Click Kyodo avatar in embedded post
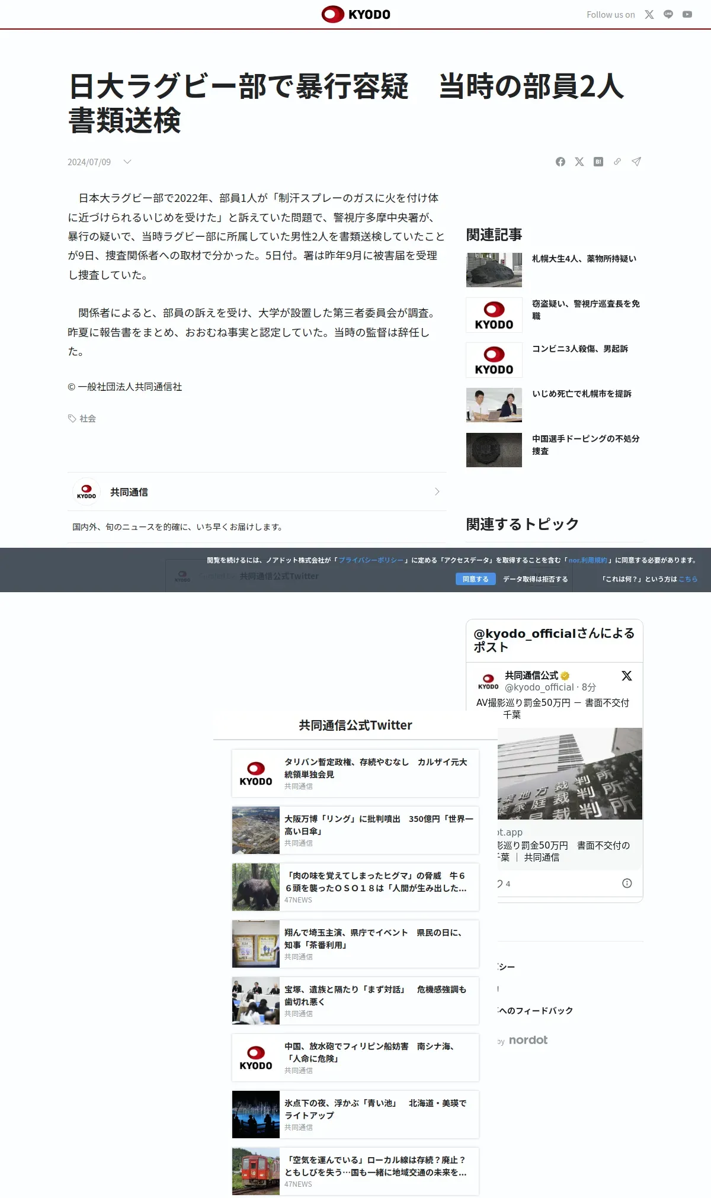 click(x=488, y=682)
